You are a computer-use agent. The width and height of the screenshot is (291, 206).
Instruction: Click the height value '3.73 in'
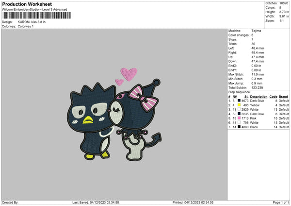(x=284, y=12)
